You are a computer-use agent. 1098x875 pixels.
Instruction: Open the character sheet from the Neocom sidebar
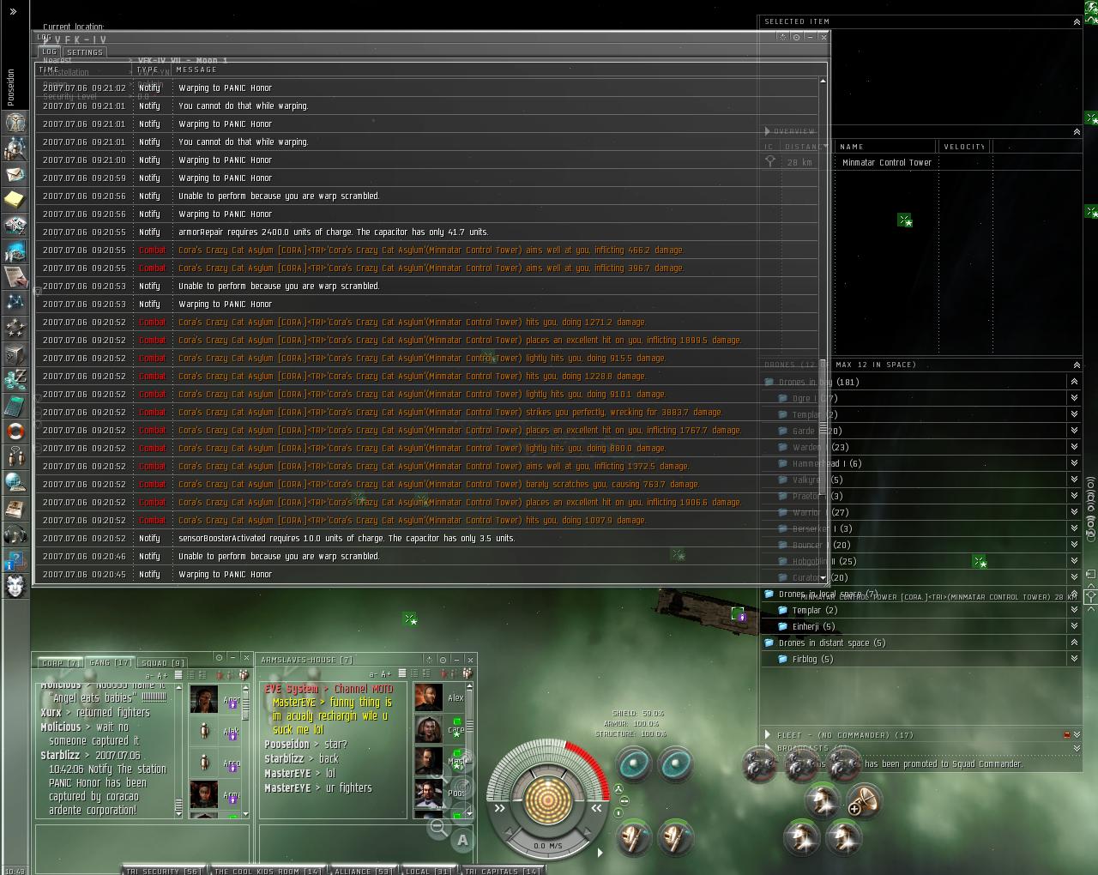(x=15, y=122)
